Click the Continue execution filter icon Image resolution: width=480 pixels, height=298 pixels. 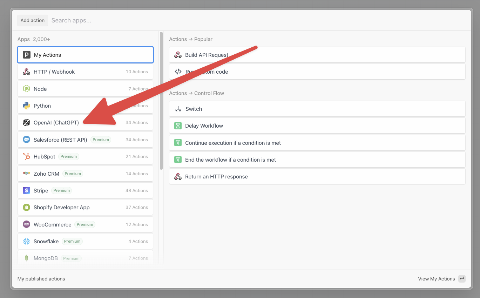178,143
